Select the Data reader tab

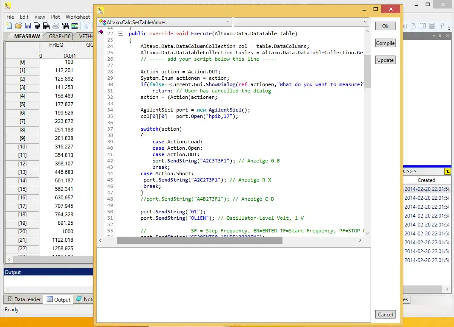point(24,299)
